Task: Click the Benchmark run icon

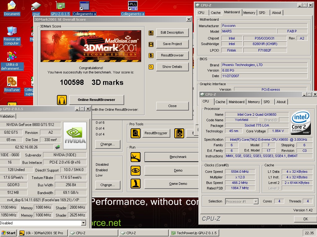Action: coord(136,157)
